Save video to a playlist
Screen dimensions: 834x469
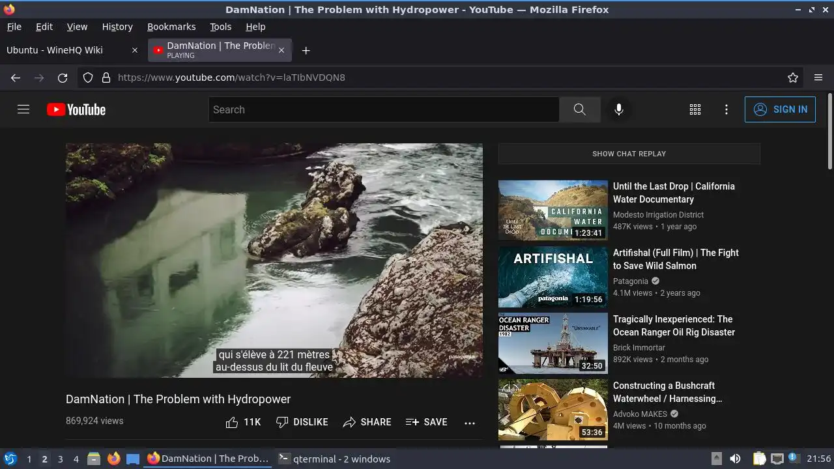pos(426,422)
